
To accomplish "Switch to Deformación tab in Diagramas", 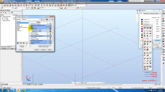I will tap(146, 14).
